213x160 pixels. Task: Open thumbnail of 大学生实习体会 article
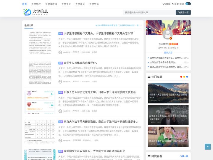(x=40, y=72)
